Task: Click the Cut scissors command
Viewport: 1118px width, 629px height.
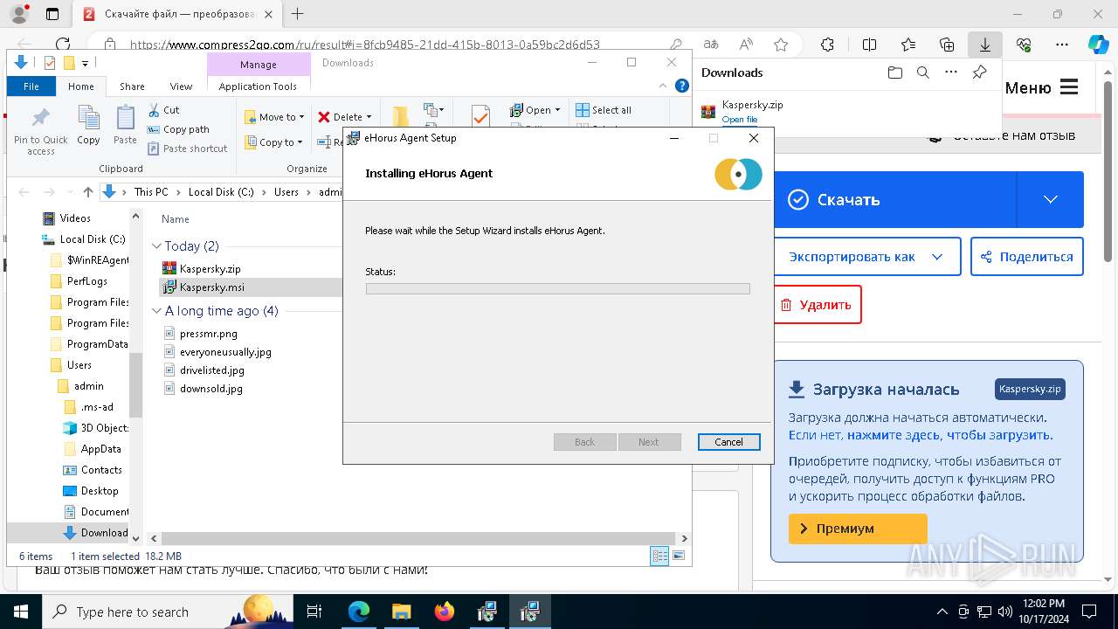Action: pyautogui.click(x=163, y=110)
